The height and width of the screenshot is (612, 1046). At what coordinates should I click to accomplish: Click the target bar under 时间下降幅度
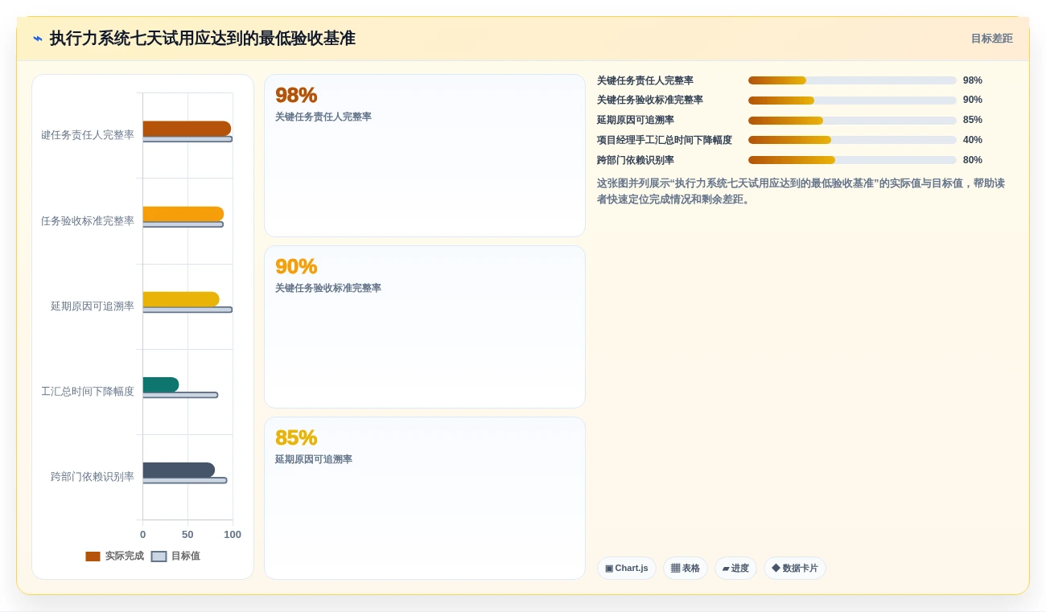tap(180, 395)
